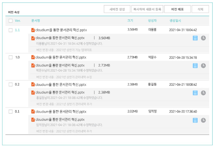Click the 크기 column header
Image resolution: width=214 pixels, height=147 pixels.
click(130, 21)
